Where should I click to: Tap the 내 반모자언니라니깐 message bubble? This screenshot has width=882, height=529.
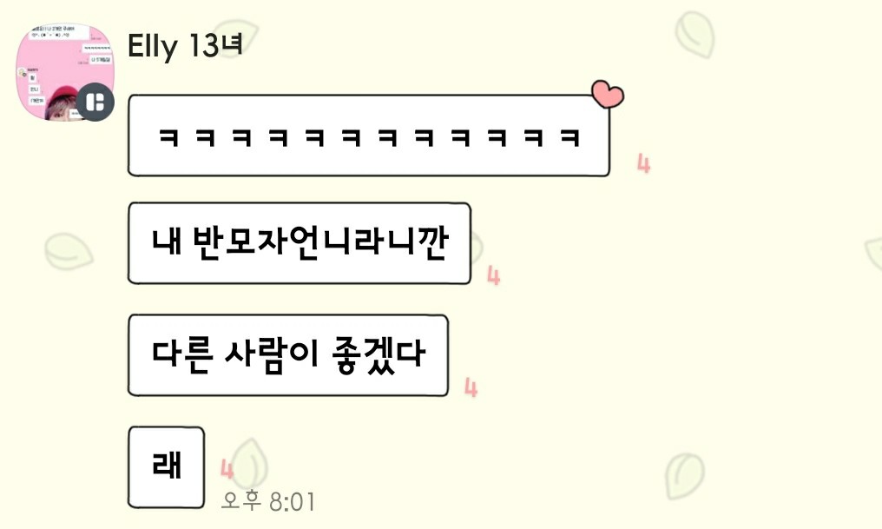[x=299, y=243]
